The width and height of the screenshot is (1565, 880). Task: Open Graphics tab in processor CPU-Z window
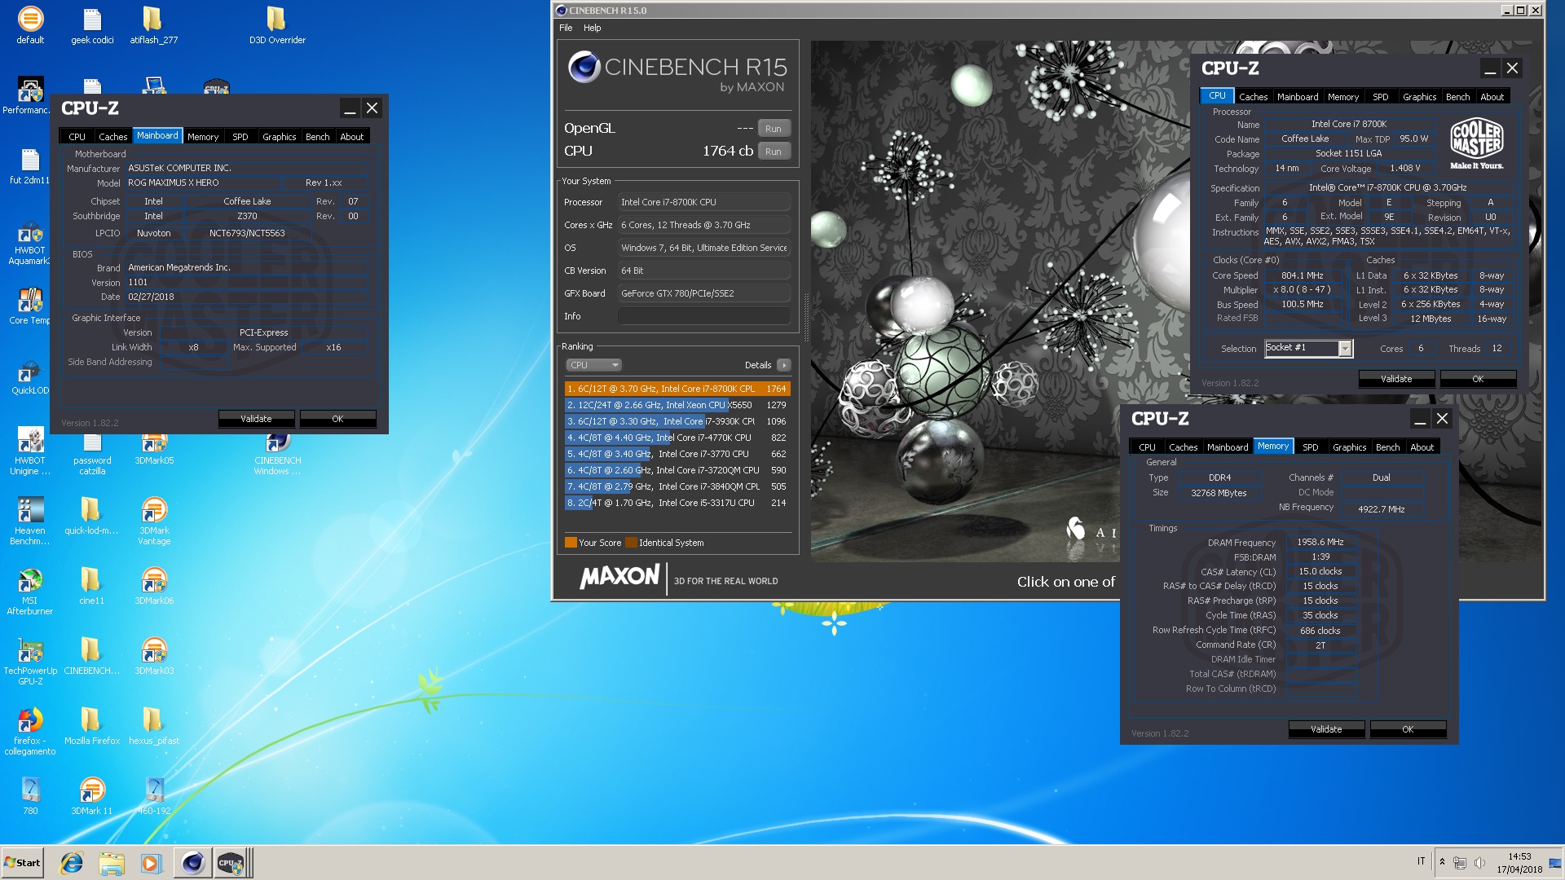coord(1419,97)
